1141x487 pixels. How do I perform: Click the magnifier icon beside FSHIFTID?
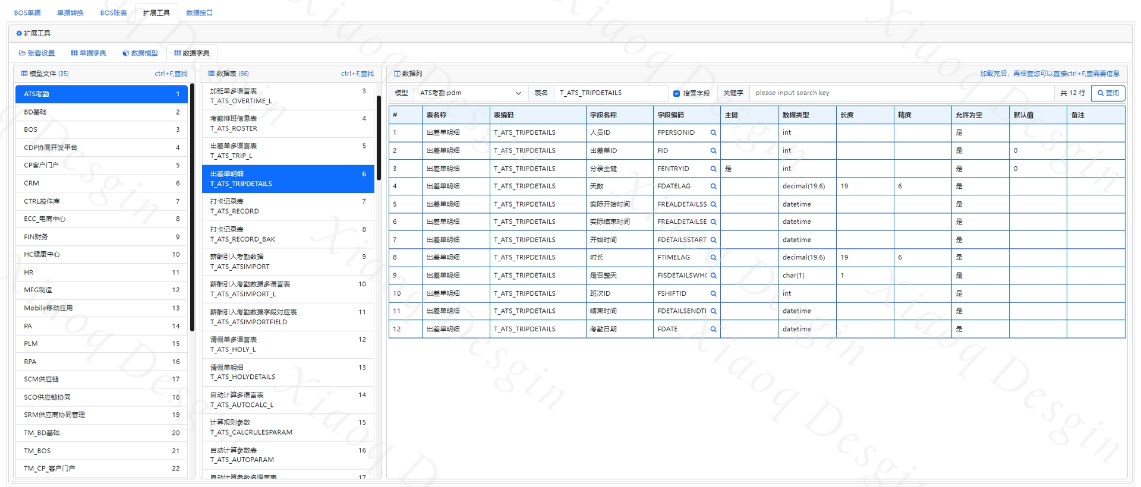[713, 293]
